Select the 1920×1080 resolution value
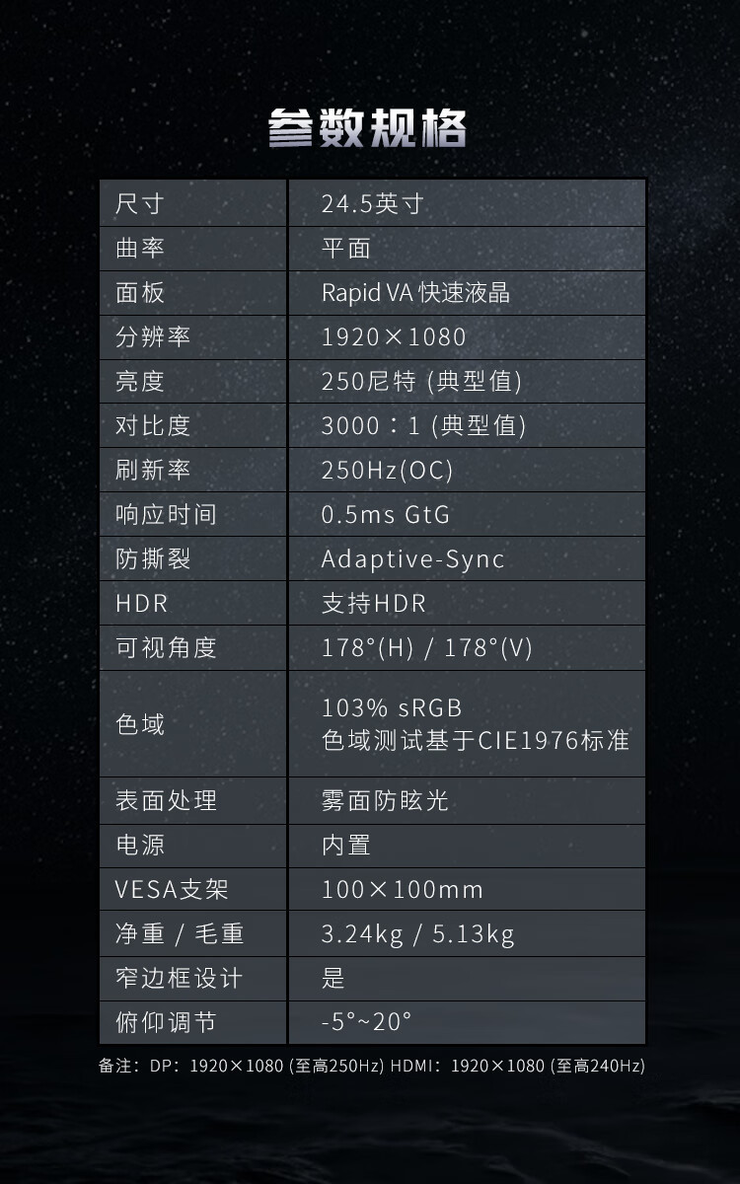 394,337
